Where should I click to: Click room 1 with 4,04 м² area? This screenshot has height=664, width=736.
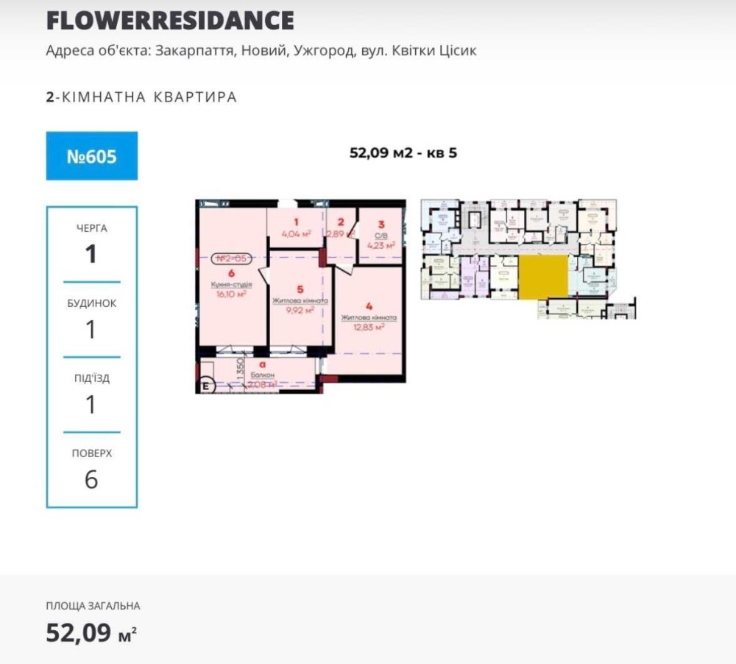point(296,228)
